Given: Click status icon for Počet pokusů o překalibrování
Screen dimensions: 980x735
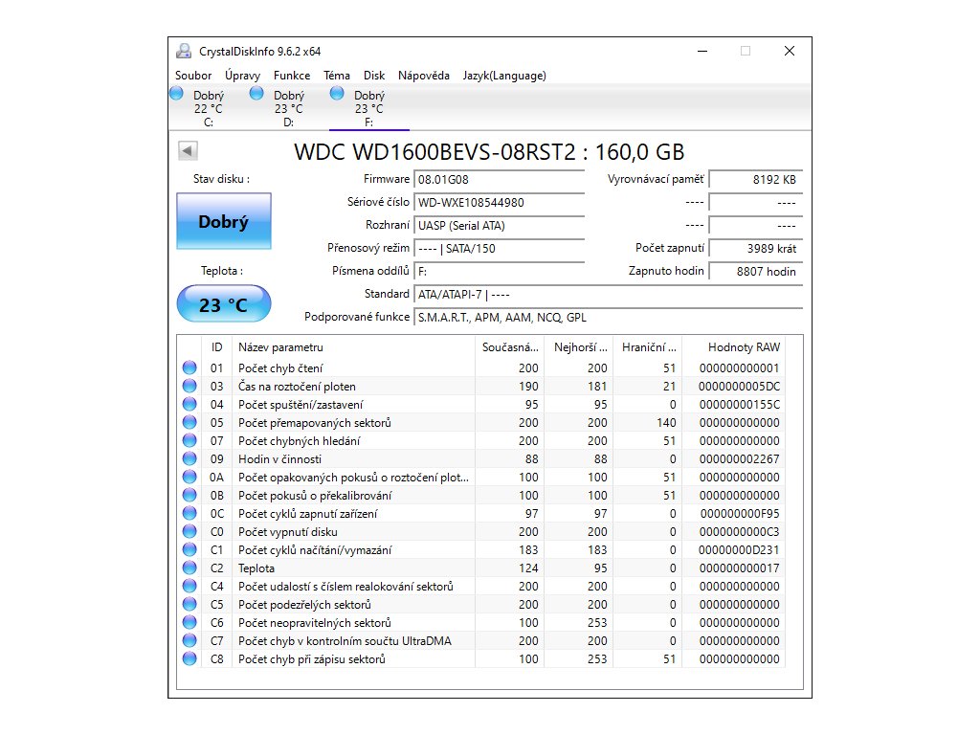Looking at the screenshot, I should point(189,495).
